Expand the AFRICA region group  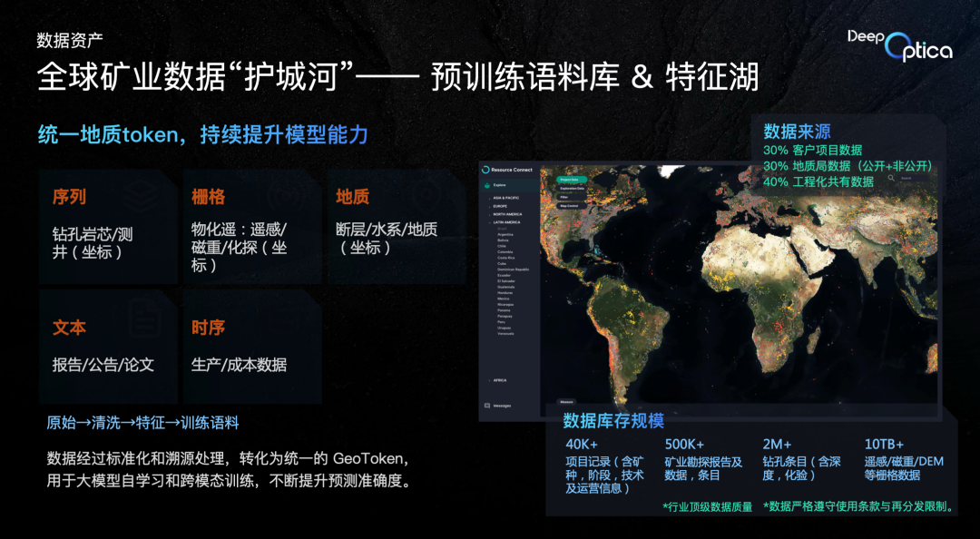500,380
